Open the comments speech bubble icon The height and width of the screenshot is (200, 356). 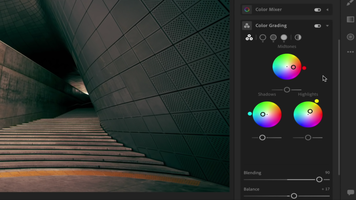tap(350, 192)
